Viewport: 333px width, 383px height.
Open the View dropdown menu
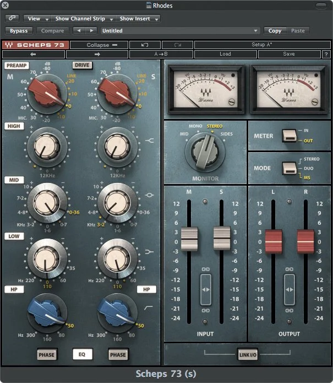37,19
